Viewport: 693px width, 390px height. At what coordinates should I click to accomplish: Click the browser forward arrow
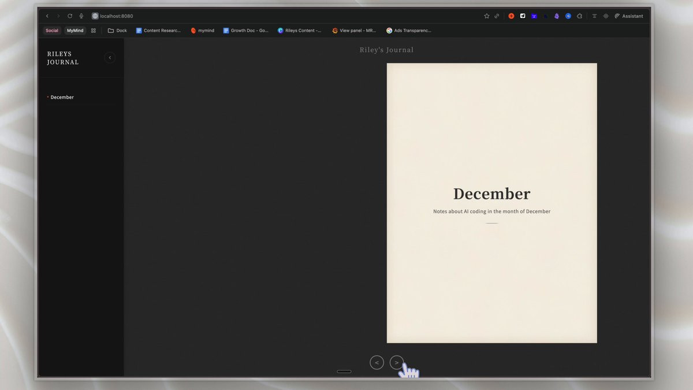tap(58, 16)
